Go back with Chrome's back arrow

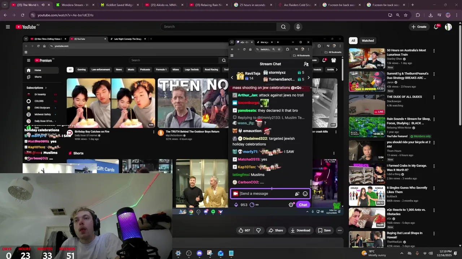(5, 15)
